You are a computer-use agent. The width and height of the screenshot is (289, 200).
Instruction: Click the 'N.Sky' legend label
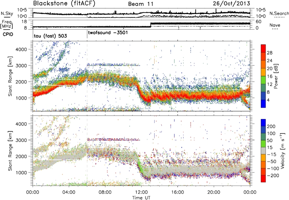[7, 13]
